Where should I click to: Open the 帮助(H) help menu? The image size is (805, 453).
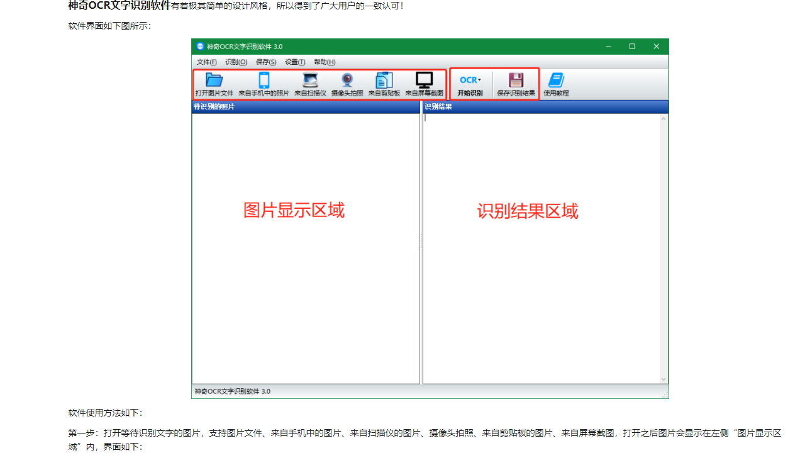coord(323,62)
